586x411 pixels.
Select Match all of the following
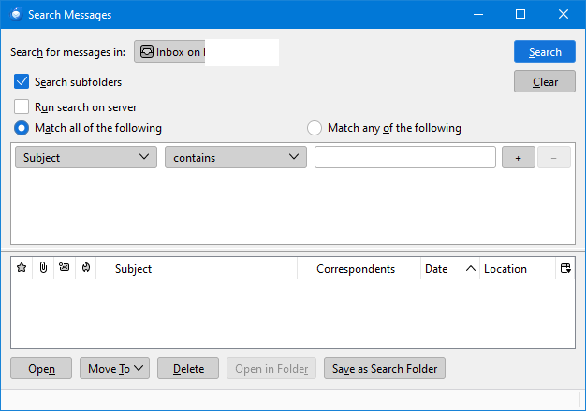point(22,128)
